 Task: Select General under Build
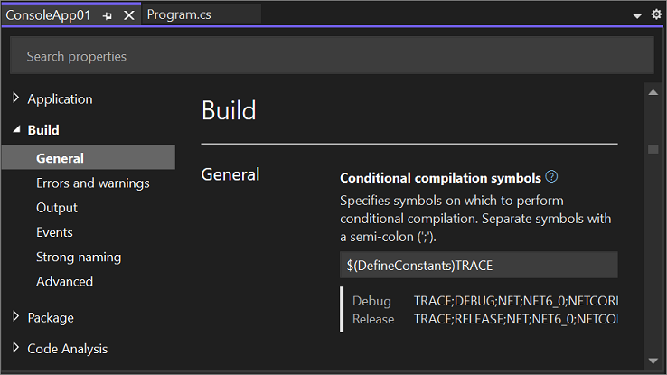[x=89, y=158]
